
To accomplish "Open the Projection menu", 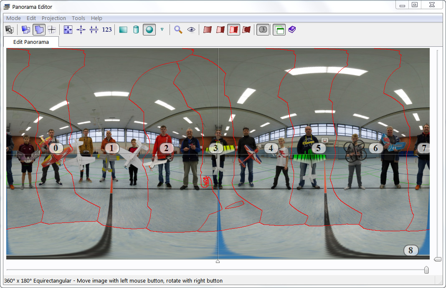I will pyautogui.click(x=53, y=18).
